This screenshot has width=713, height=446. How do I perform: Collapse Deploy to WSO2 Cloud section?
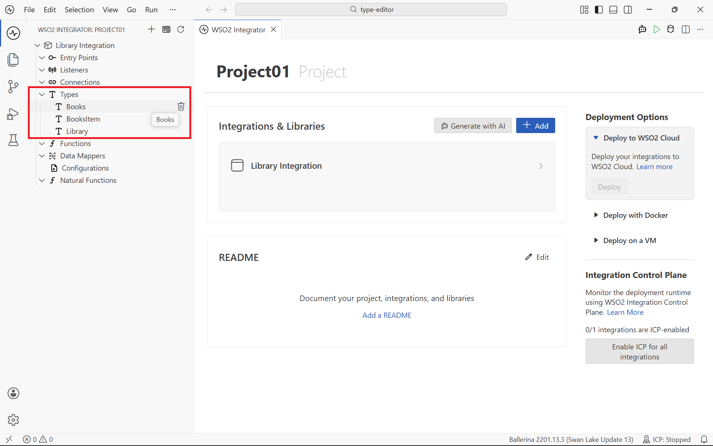click(x=637, y=138)
